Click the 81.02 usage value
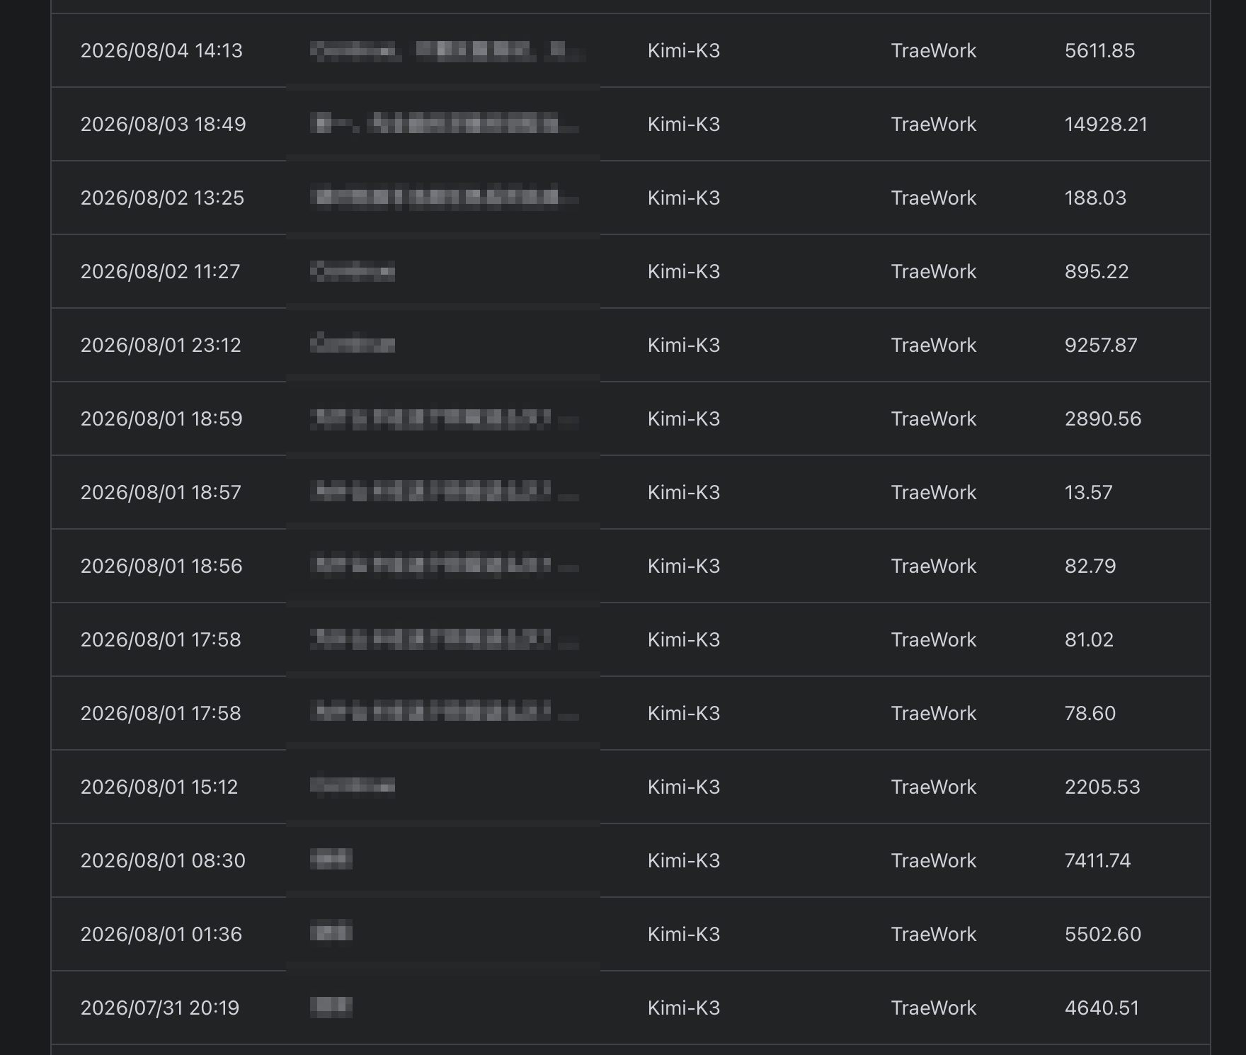The image size is (1246, 1055). [x=1089, y=640]
